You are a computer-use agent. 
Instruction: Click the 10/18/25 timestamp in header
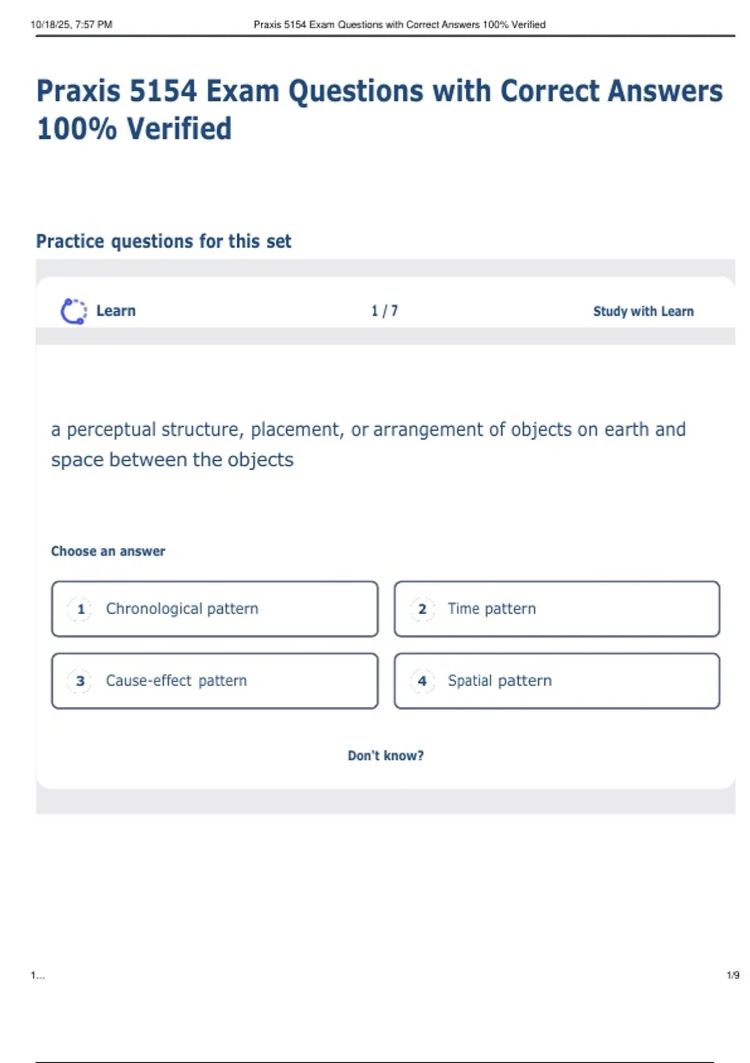[71, 25]
